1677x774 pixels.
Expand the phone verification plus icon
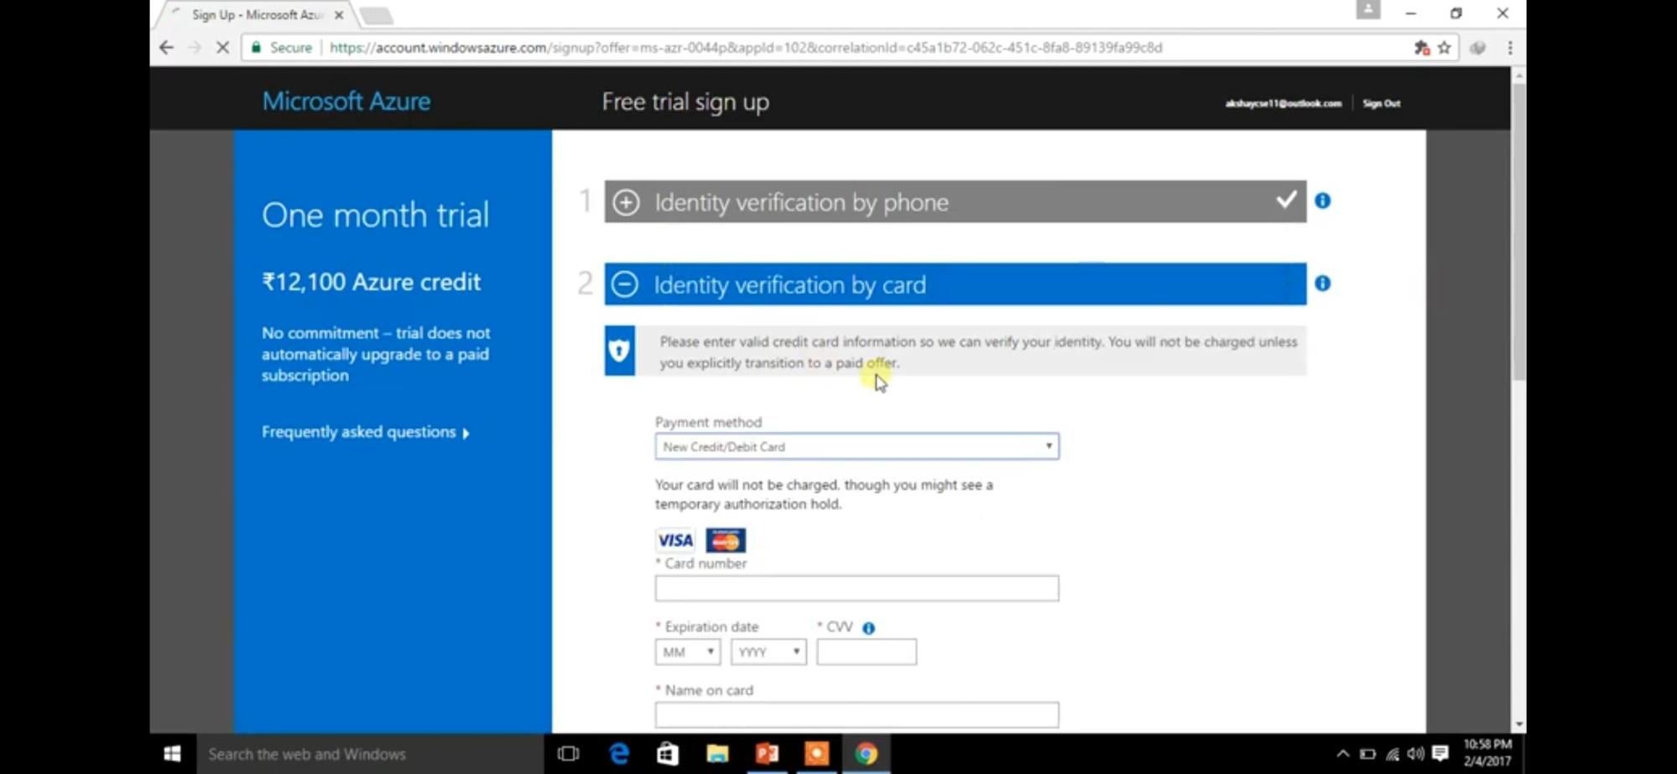click(626, 202)
